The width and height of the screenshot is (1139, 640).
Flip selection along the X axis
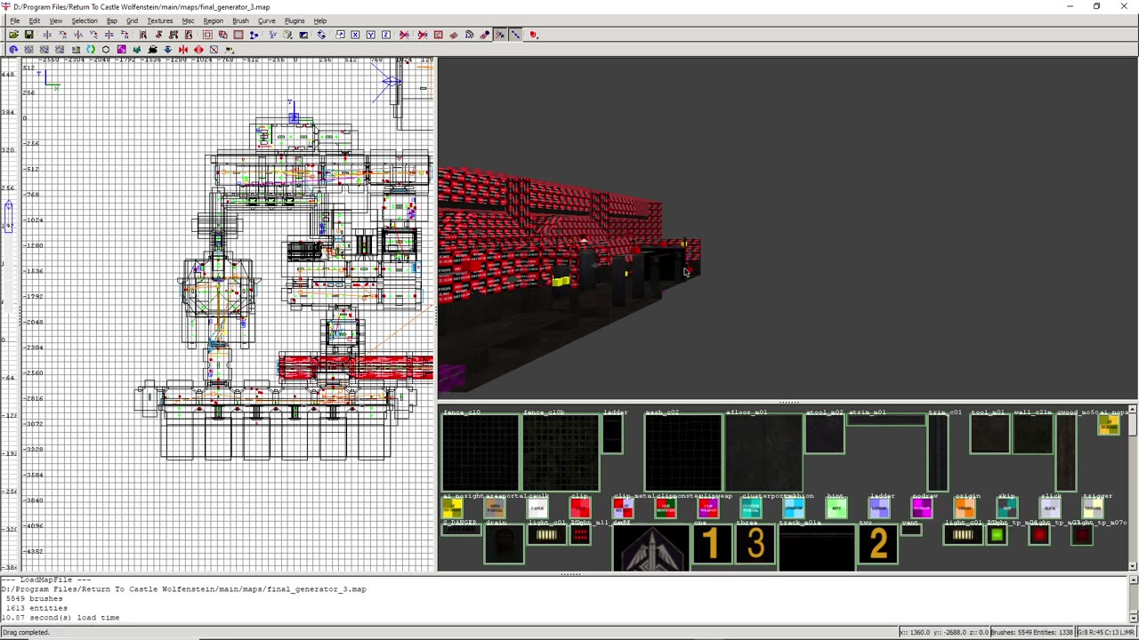pyautogui.click(x=47, y=35)
